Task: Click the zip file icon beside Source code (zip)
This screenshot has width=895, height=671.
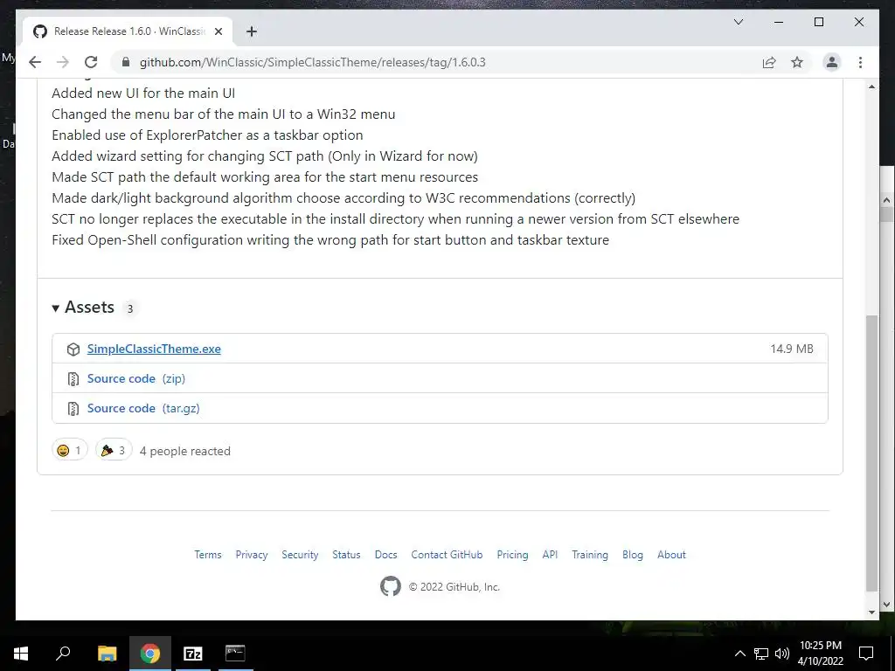Action: point(73,379)
